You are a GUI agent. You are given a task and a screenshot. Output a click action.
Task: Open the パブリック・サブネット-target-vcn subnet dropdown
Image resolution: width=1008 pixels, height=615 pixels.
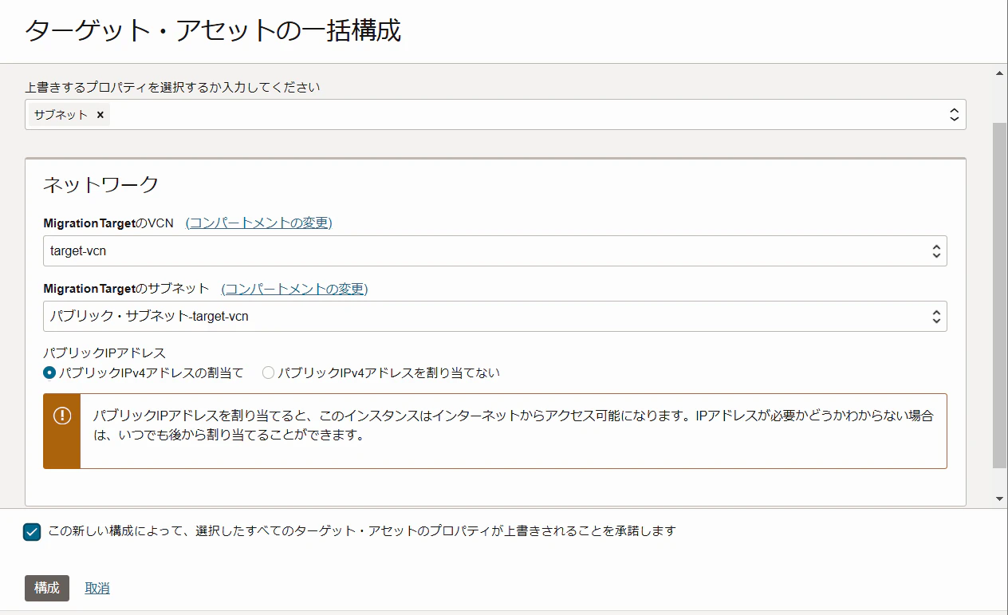point(495,317)
